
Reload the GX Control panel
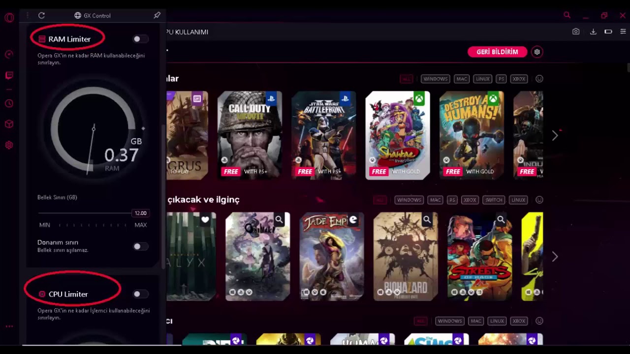pos(41,16)
